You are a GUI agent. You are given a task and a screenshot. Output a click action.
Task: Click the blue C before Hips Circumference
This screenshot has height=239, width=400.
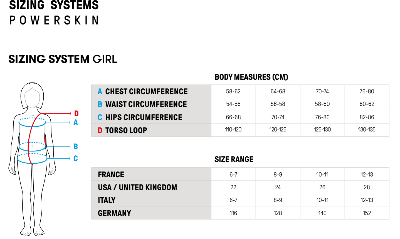click(x=100, y=117)
